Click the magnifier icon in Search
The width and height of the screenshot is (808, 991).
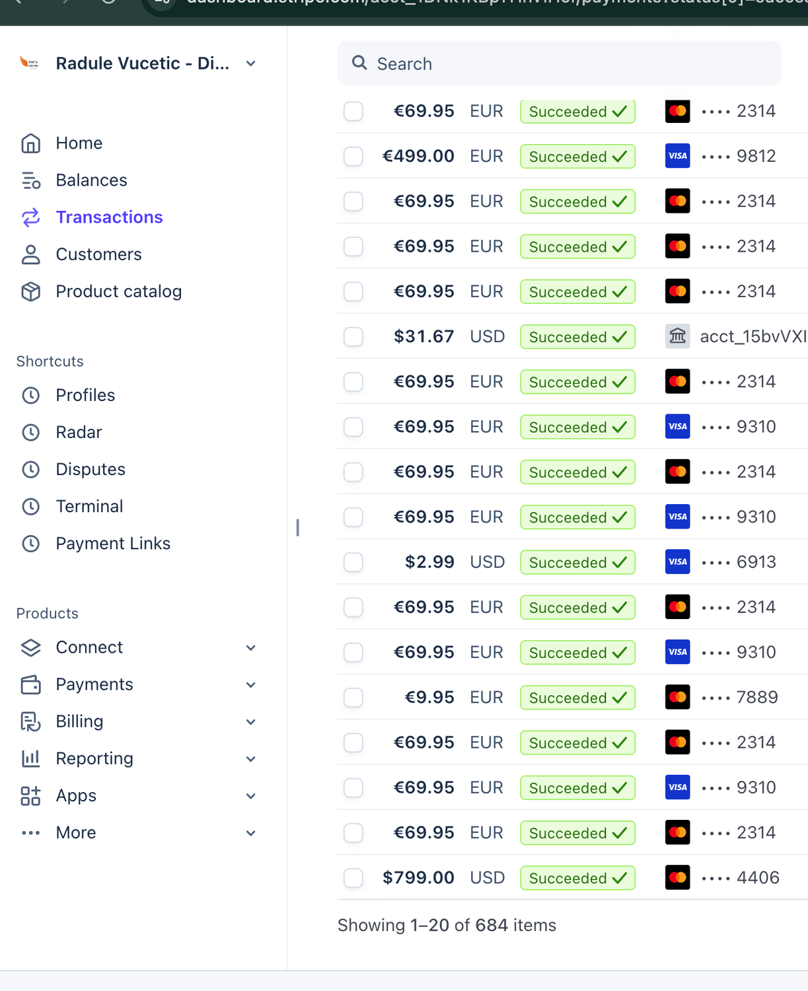tap(359, 63)
